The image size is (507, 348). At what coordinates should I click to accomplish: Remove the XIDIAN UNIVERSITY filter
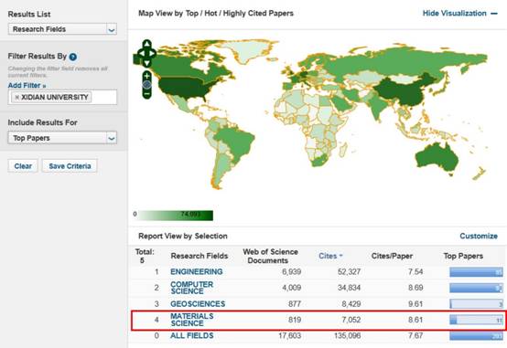pyautogui.click(x=17, y=97)
